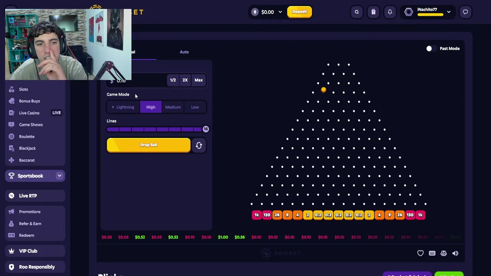Screen dimensions: 491x276
Task: Click the Roo Responsibly shield icon
Action: click(12, 267)
